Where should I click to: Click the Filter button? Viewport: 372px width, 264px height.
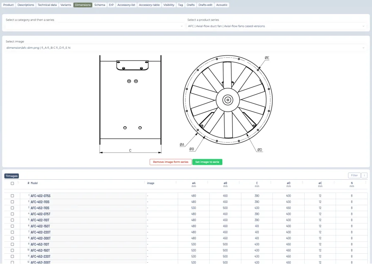354,176
